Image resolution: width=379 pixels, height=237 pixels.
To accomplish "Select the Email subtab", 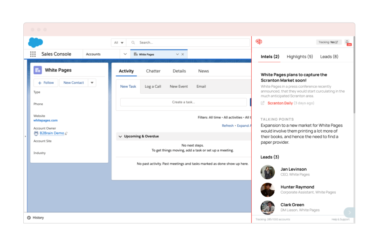I will tap(201, 87).
